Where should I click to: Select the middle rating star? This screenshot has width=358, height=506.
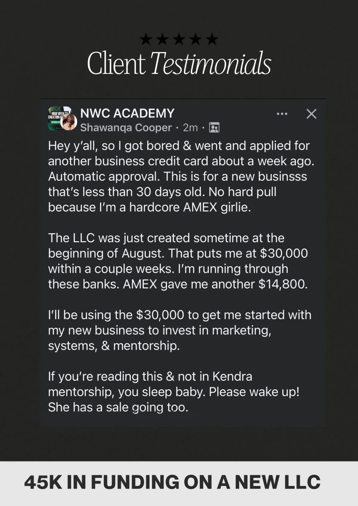179,40
